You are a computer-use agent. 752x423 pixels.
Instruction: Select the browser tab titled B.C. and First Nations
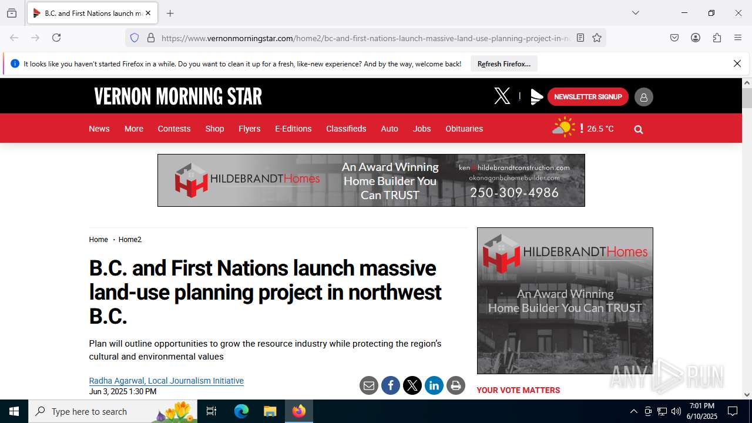tap(92, 13)
